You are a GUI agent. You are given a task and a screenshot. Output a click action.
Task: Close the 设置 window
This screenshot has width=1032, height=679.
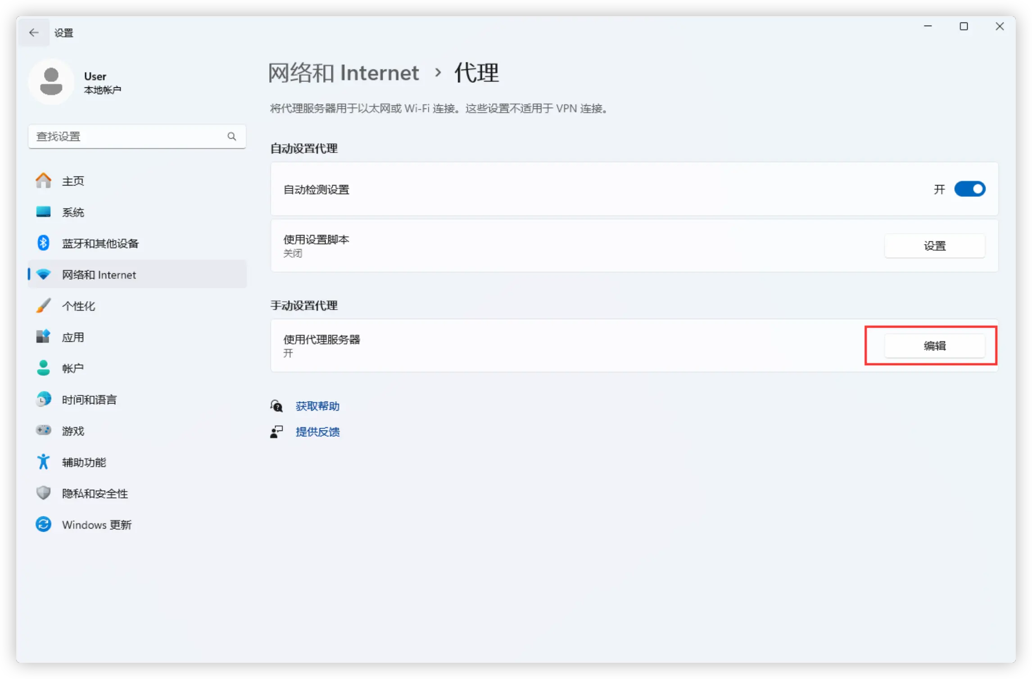[x=1000, y=26]
